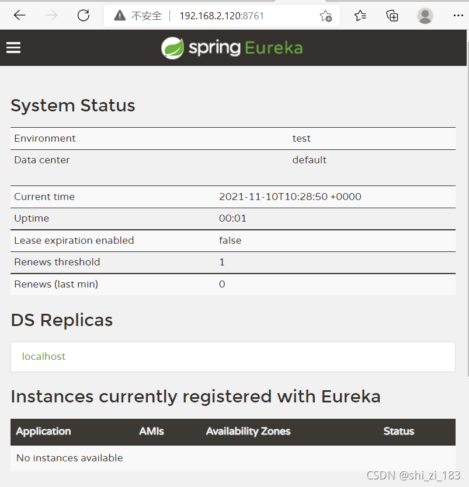Select the Uptime value 00:01
Screen dimensions: 469x487
(232, 218)
